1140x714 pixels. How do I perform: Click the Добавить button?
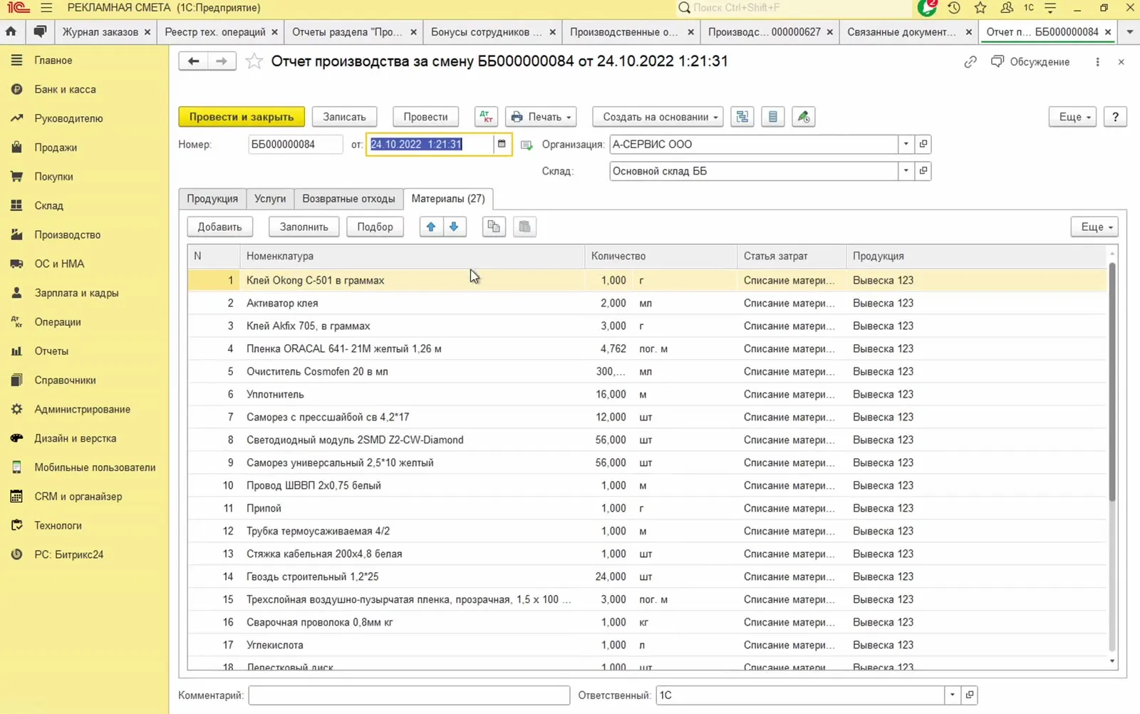tap(219, 227)
